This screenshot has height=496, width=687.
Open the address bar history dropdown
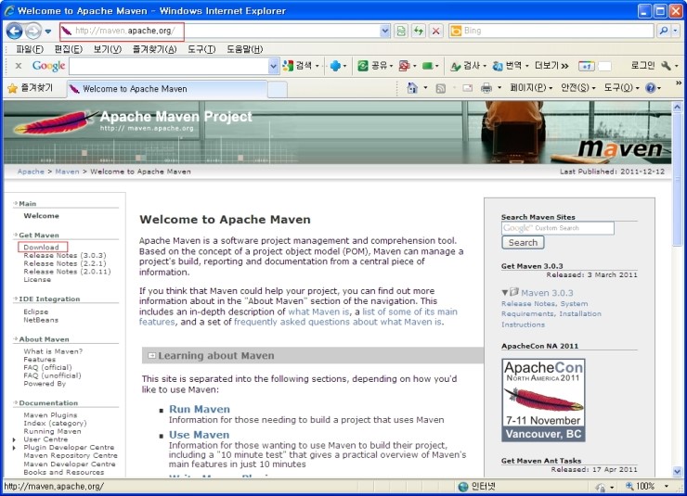(384, 31)
